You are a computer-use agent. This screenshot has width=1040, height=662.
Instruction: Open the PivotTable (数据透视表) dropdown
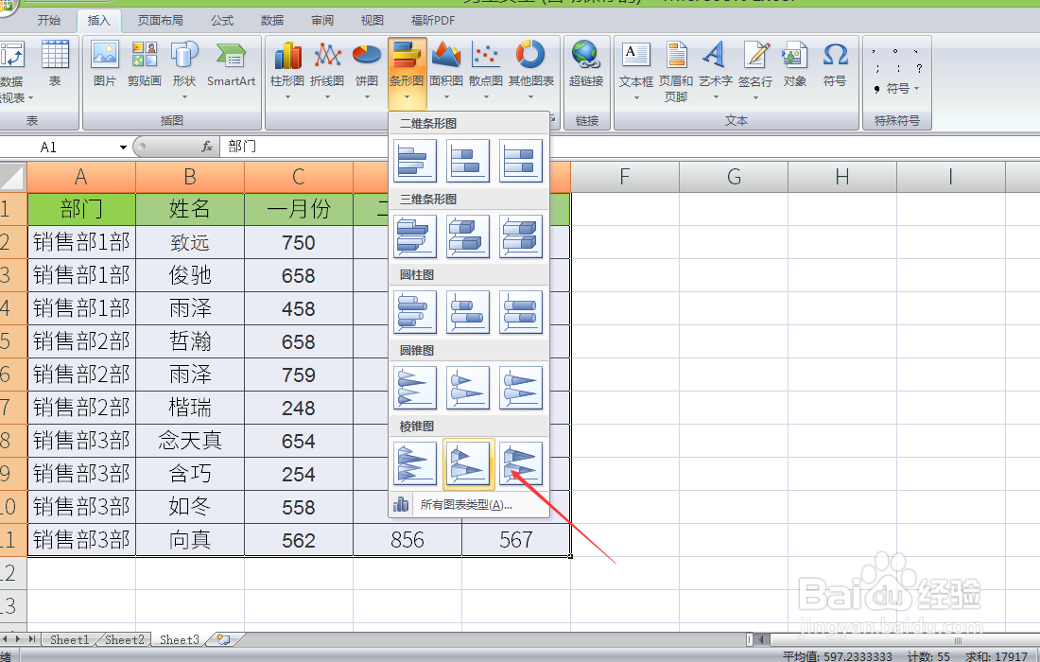[x=12, y=70]
